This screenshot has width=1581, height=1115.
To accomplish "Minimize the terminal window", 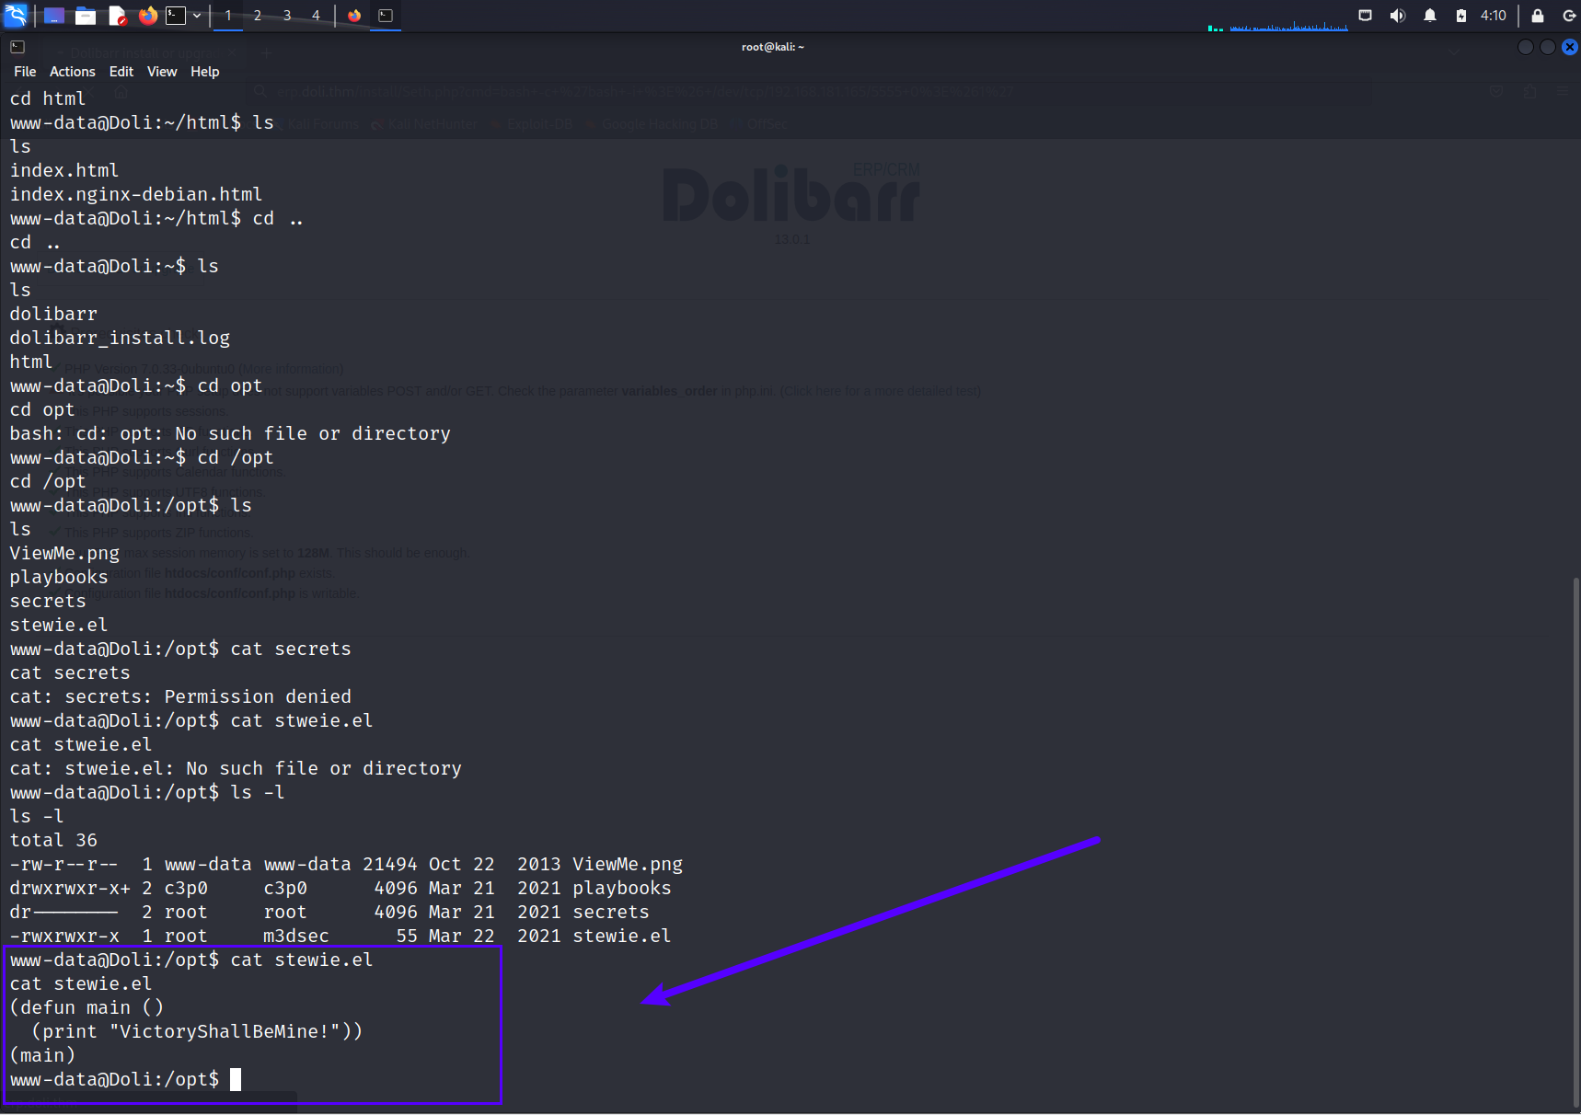I will 1526,47.
